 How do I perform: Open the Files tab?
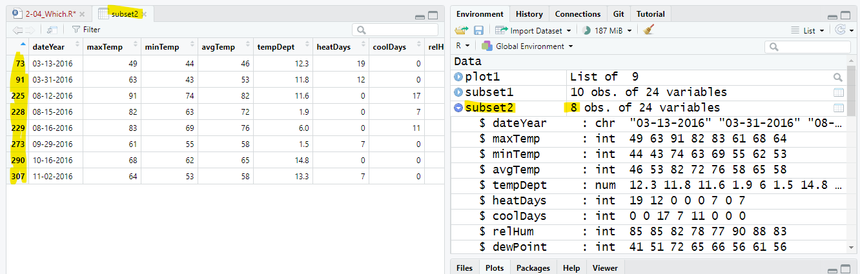pyautogui.click(x=464, y=268)
